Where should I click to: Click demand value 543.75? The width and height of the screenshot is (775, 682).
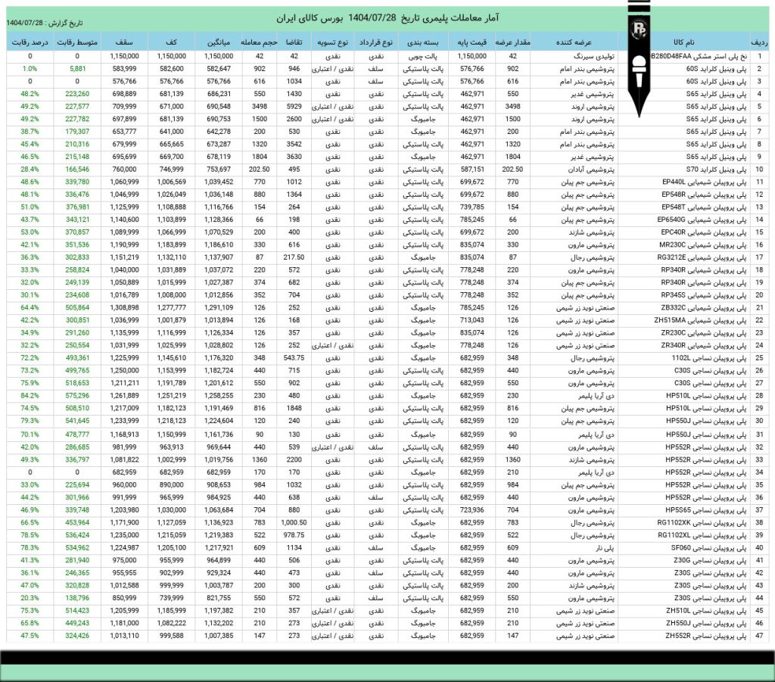tap(294, 358)
